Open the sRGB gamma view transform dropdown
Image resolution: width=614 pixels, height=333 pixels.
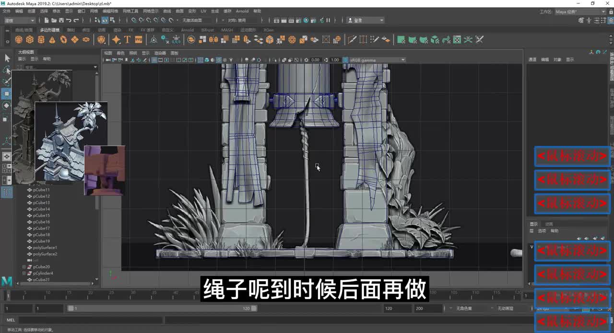pos(378,60)
